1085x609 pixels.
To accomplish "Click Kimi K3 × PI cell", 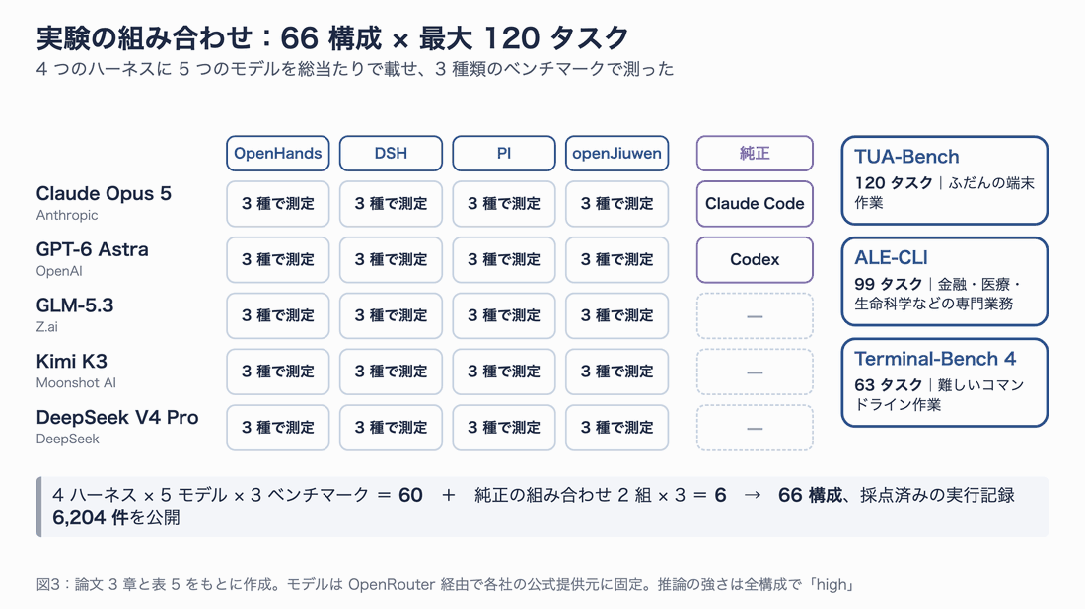I will coord(504,372).
